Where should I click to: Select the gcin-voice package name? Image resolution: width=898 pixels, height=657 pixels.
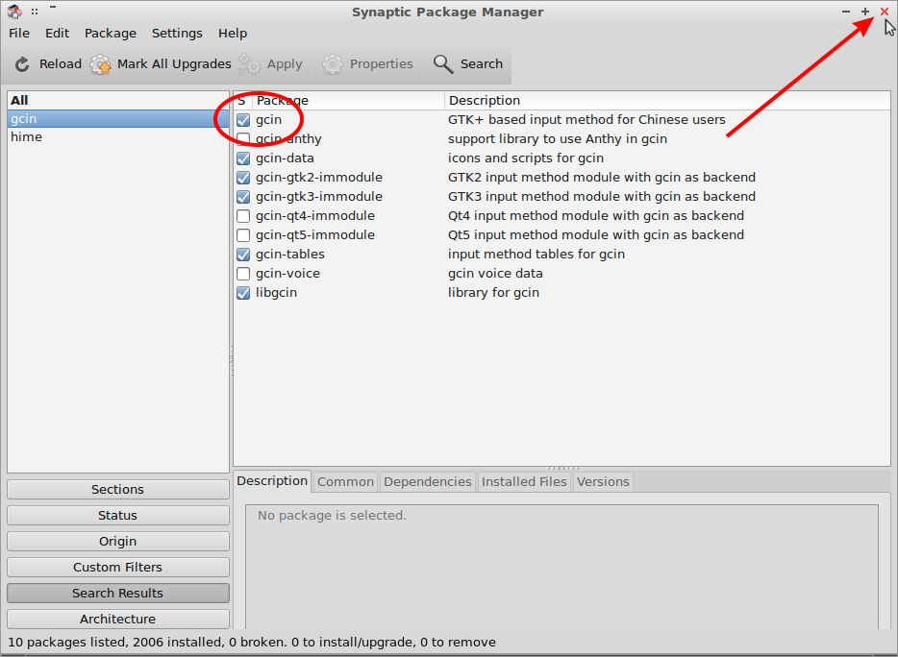[287, 274]
